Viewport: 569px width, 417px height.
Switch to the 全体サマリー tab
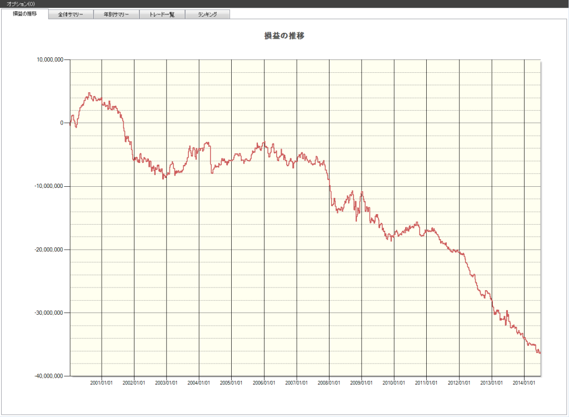(71, 14)
